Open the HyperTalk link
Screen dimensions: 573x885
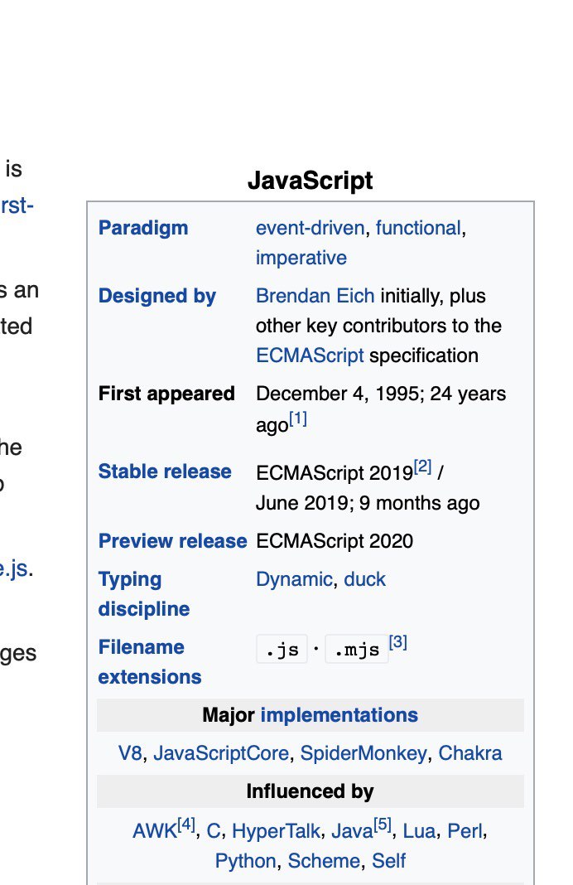pyautogui.click(x=276, y=831)
